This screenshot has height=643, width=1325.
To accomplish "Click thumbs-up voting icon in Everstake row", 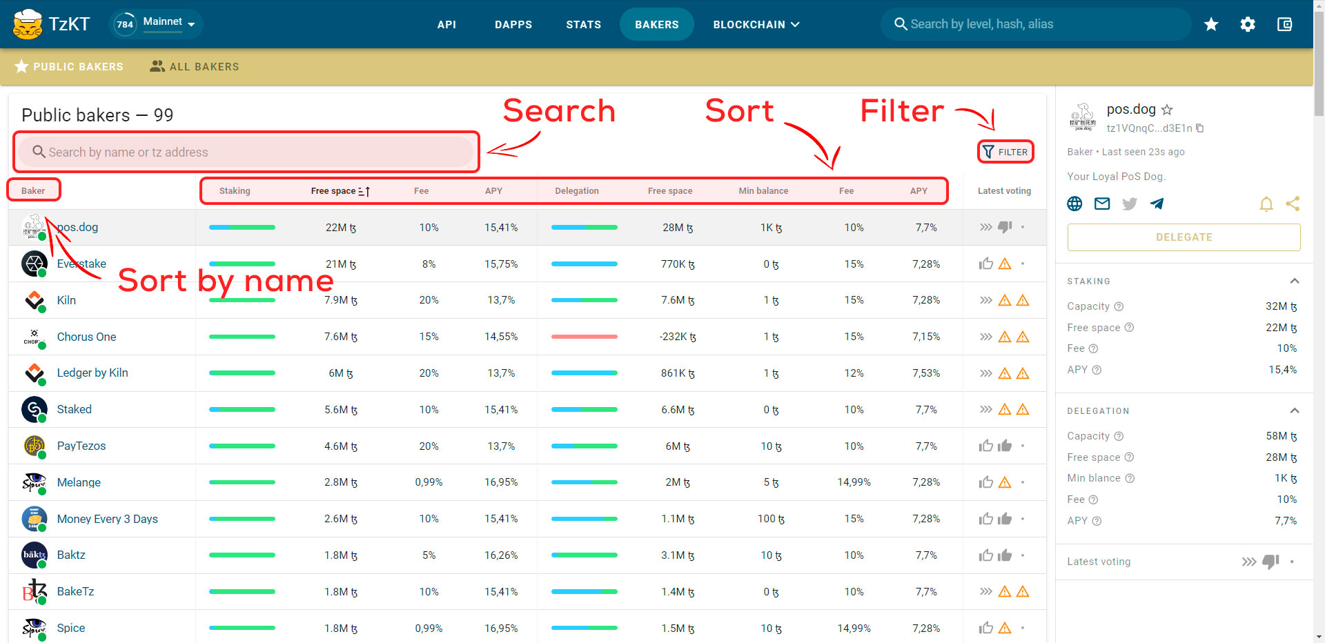I will 985,264.
